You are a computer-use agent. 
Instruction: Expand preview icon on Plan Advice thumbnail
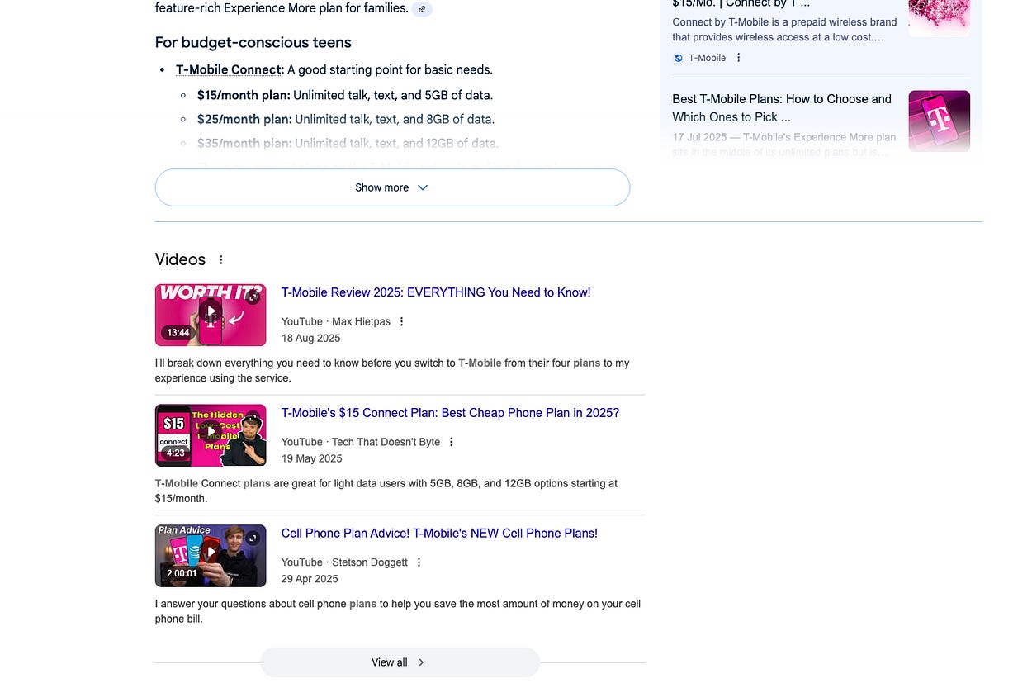point(253,538)
